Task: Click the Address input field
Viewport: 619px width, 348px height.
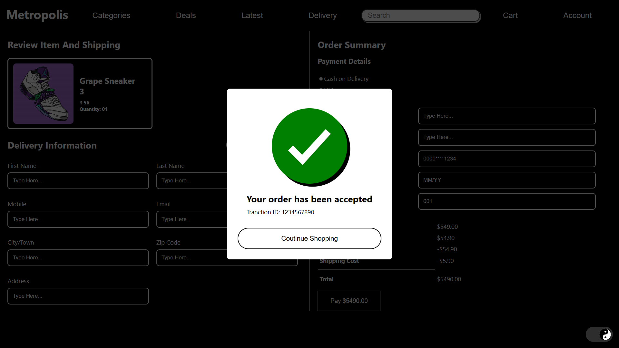Action: [78, 296]
